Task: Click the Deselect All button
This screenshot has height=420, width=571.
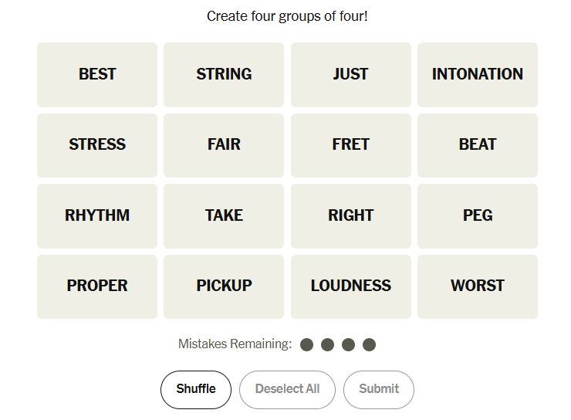Action: 287,389
